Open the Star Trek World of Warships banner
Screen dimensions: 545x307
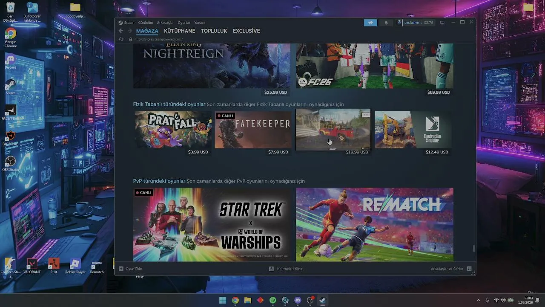tap(212, 225)
